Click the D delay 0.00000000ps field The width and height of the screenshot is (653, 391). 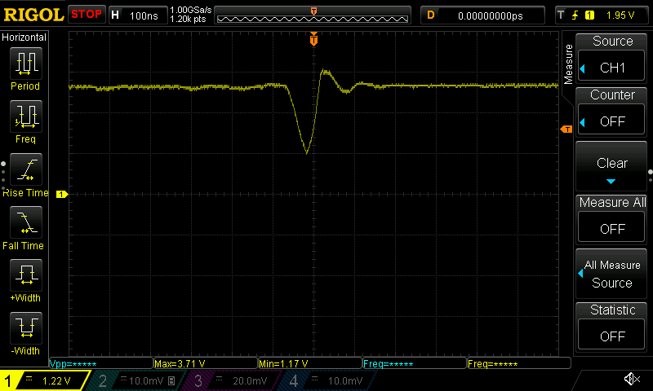[x=482, y=15]
